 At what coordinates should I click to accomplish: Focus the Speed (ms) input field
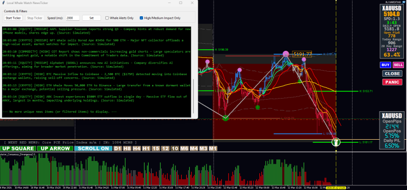72,18
